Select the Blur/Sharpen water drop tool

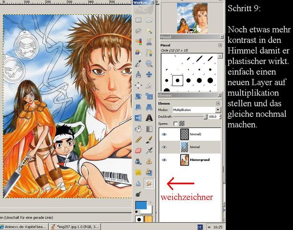coord(138,183)
